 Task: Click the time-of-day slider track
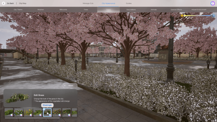point(197,15)
